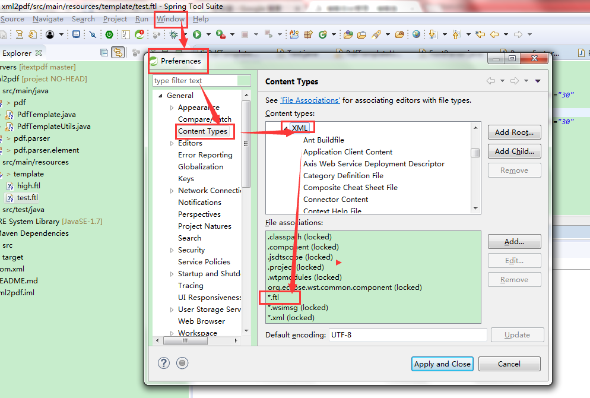
Task: Click the Last Edit Location arrow icon
Action: coord(480,34)
